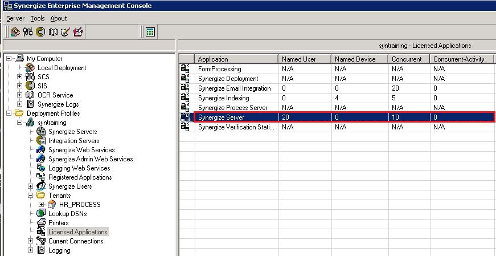This screenshot has width=496, height=256.
Task: Collapse the Tenants folder node
Action: point(30,195)
